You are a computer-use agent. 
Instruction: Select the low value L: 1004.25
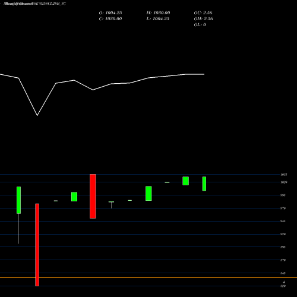(x=157, y=19)
